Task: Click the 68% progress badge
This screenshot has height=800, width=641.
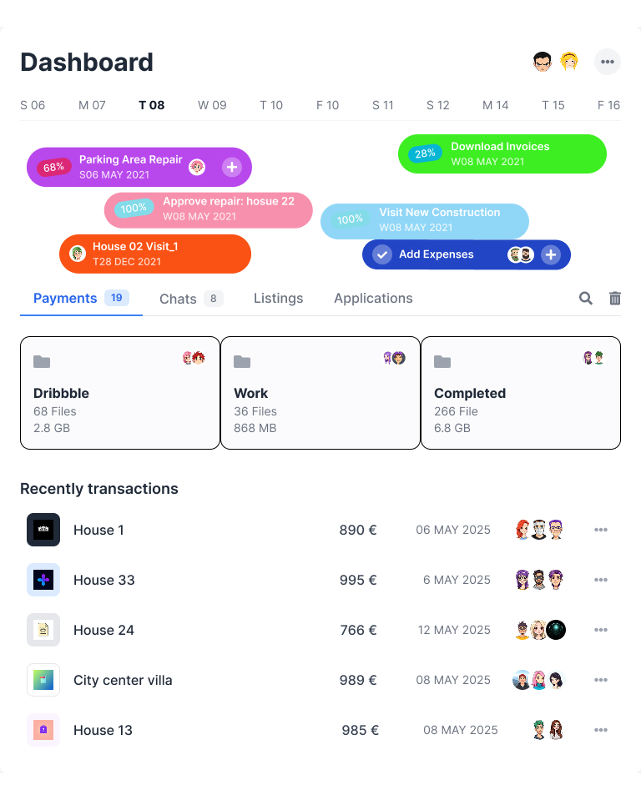Action: (x=53, y=167)
